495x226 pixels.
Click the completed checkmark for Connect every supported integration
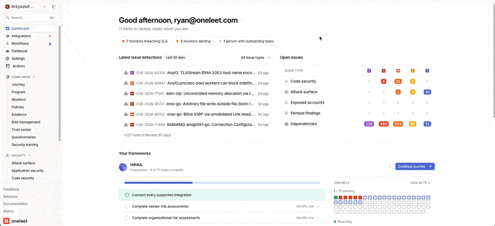coord(127,195)
